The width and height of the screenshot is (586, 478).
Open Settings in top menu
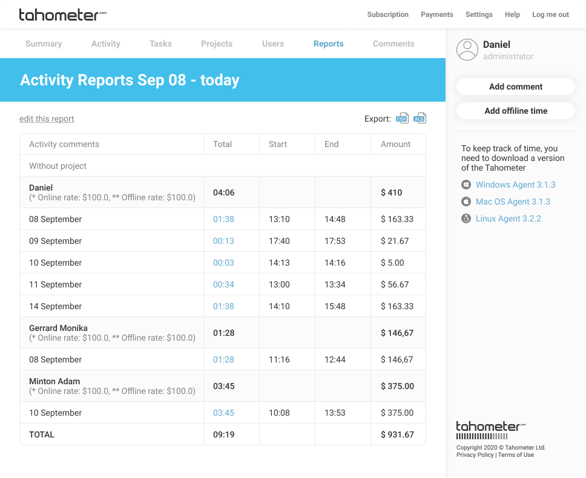coord(479,15)
